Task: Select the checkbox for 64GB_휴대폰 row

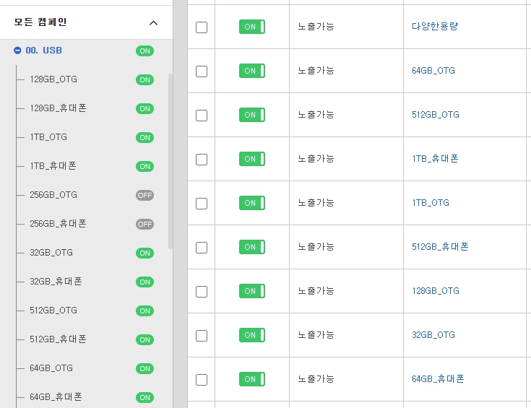Action: point(202,380)
